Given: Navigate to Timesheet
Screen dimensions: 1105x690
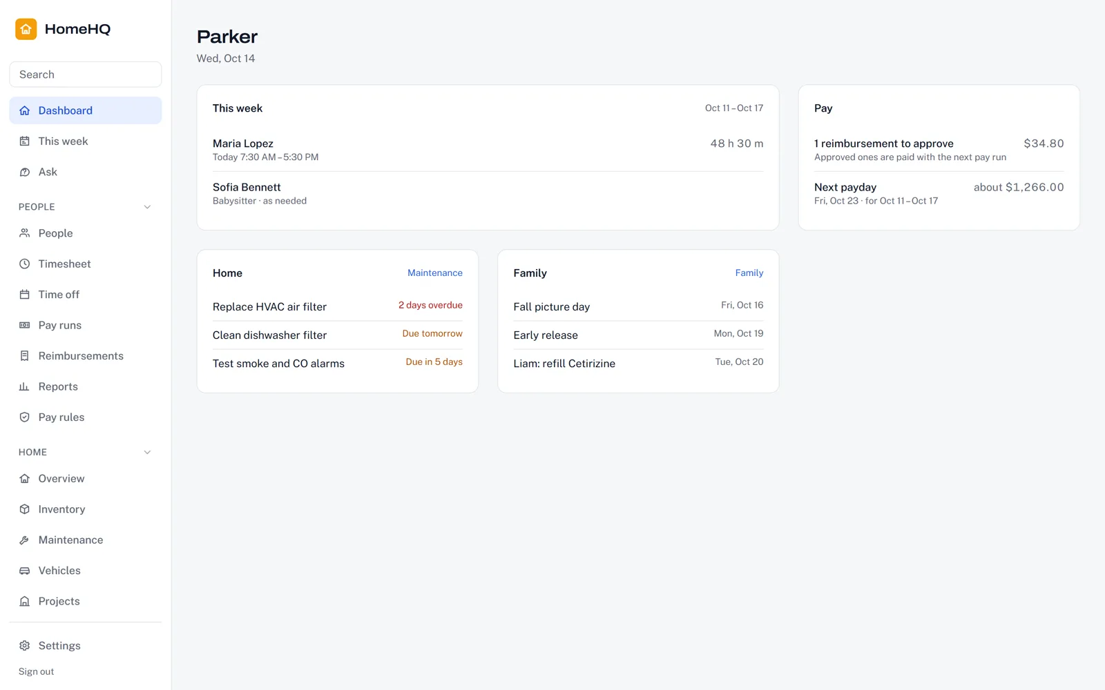Looking at the screenshot, I should click(x=86, y=264).
